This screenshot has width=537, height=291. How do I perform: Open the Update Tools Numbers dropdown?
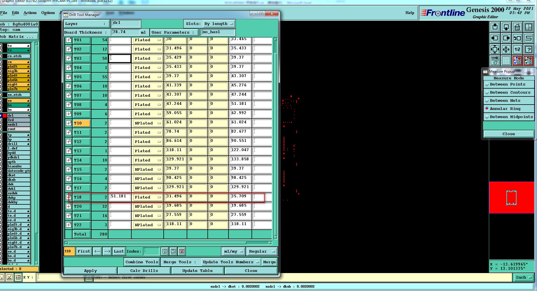[231, 262]
